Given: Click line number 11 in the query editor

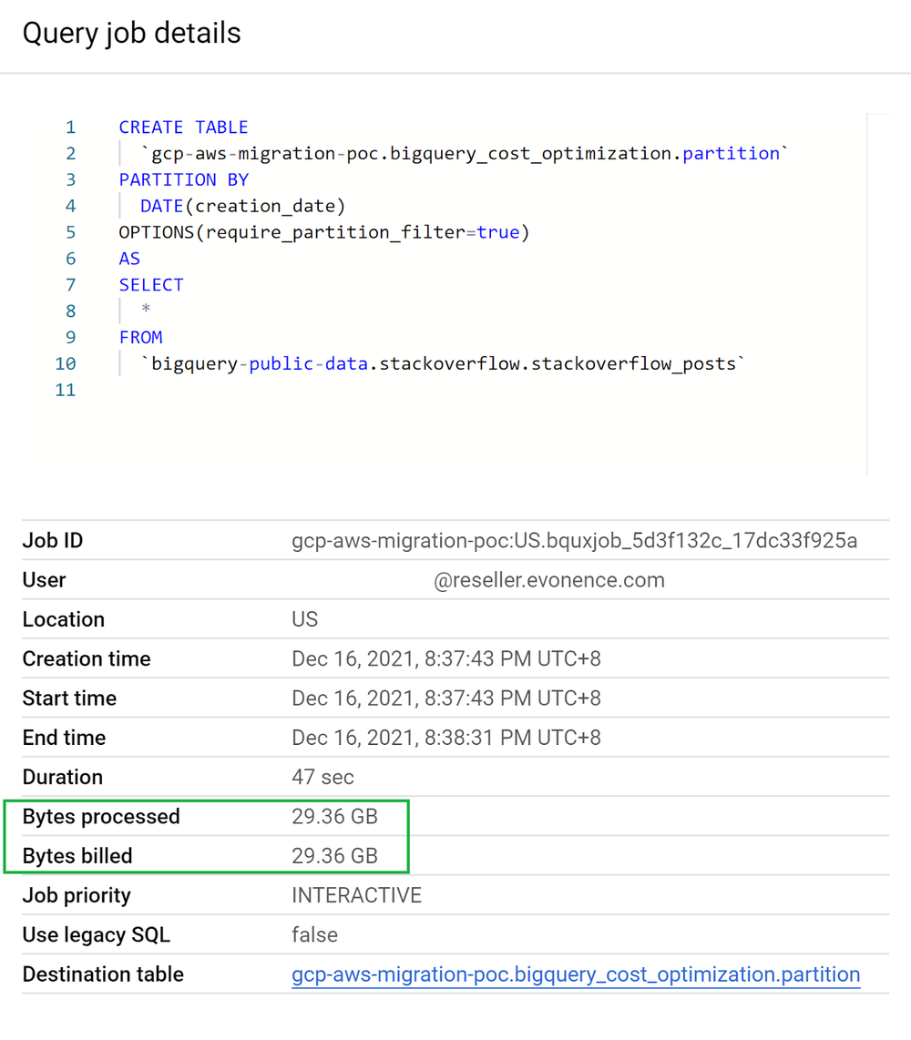Looking at the screenshot, I should 67,390.
